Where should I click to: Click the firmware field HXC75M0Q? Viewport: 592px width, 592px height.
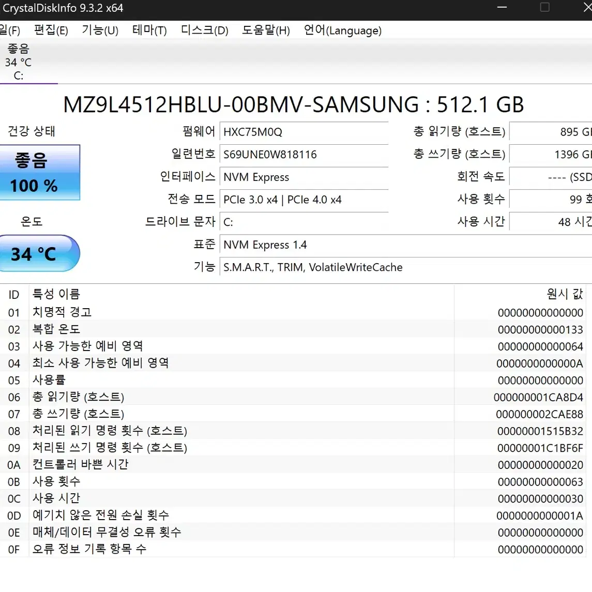pyautogui.click(x=304, y=132)
